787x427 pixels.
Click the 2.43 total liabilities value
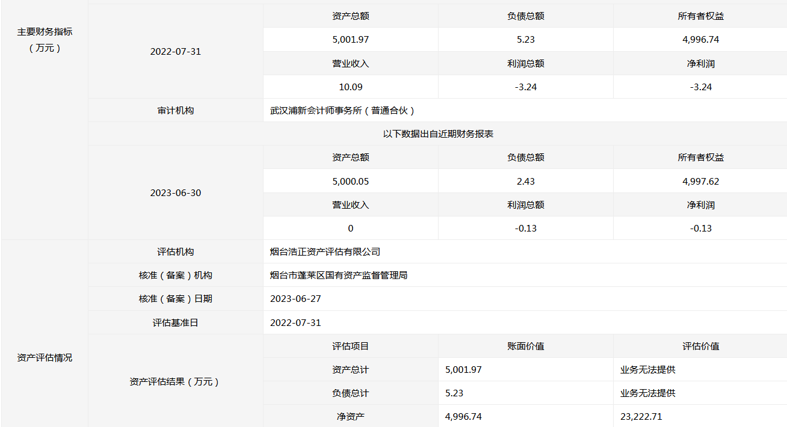525,182
